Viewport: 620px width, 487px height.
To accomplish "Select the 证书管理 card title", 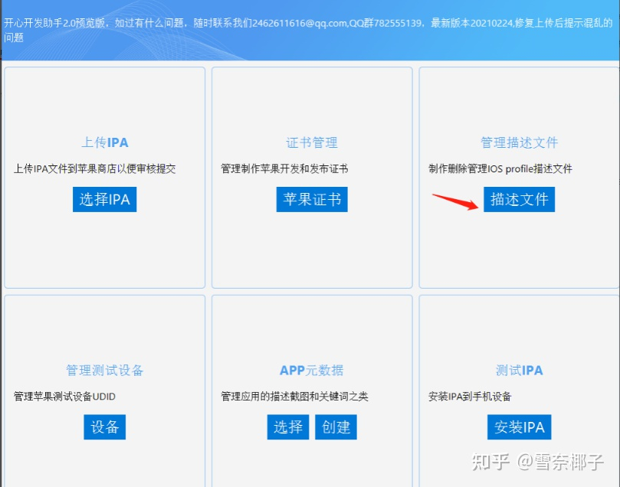I will pyautogui.click(x=312, y=142).
